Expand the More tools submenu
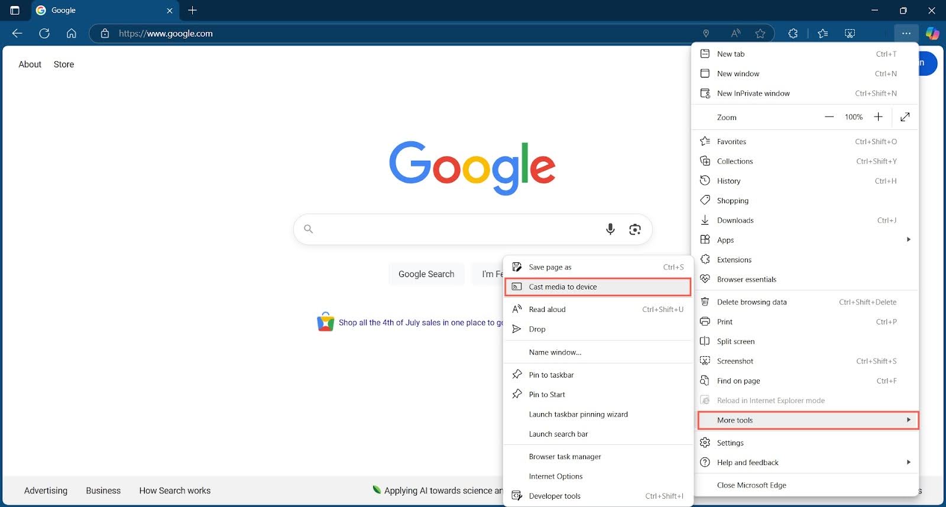Viewport: 946px width, 507px height. pos(808,420)
